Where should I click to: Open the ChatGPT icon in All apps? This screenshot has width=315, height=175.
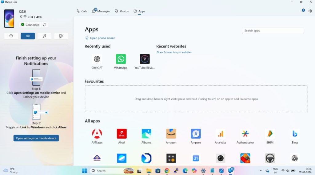[x=294, y=158]
